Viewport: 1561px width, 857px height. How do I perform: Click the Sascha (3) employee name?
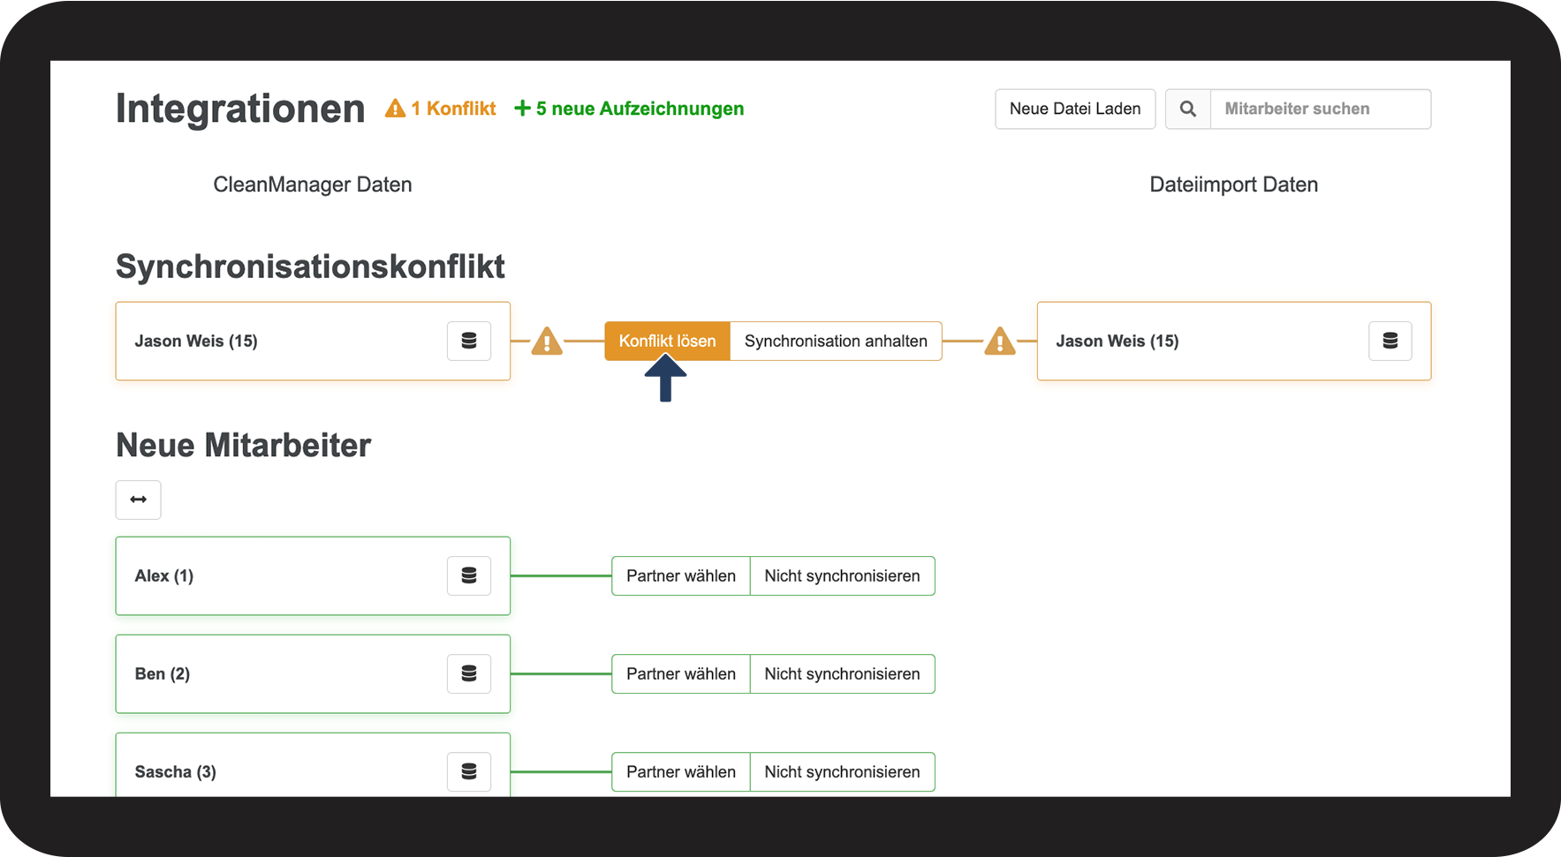176,771
